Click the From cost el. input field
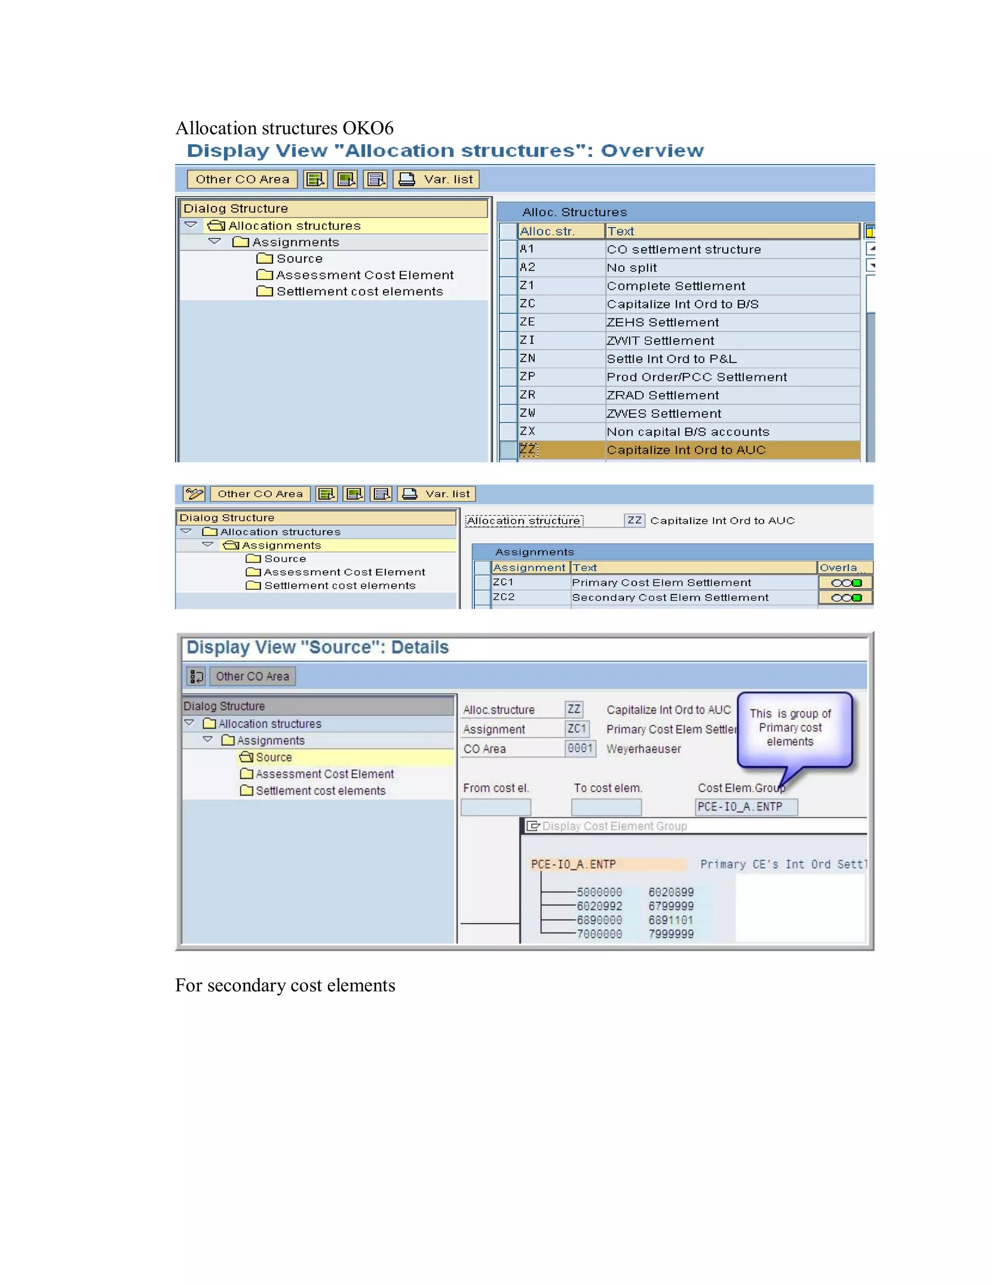This screenshot has height=1284, width=992. (x=496, y=807)
